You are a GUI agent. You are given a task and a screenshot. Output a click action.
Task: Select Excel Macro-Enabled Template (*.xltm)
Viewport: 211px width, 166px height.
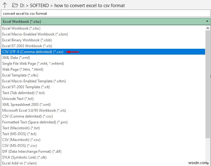click(x=103, y=81)
